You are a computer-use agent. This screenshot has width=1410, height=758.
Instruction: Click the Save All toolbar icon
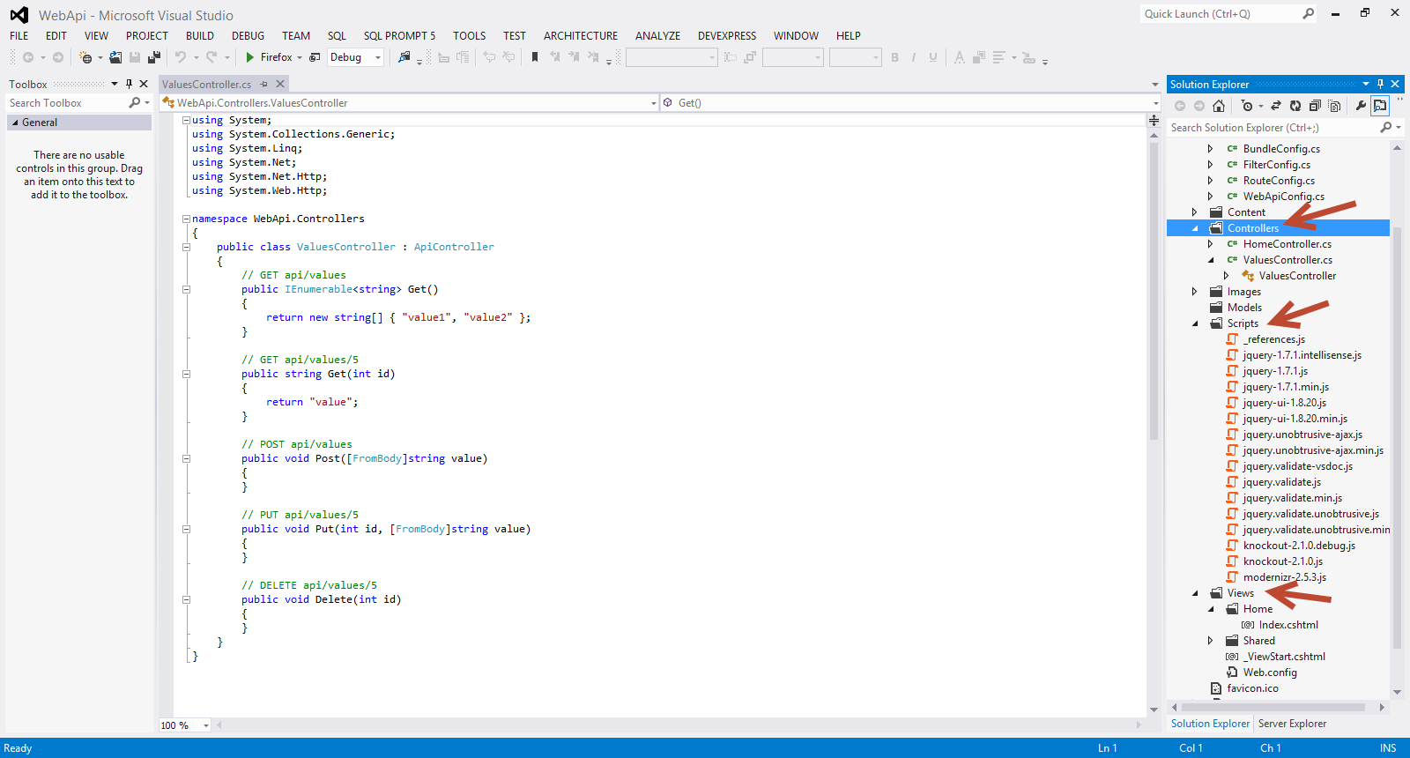pyautogui.click(x=154, y=57)
